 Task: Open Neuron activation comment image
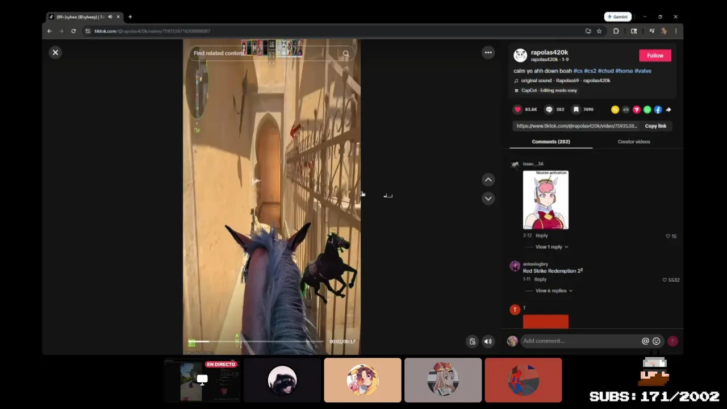[545, 200]
